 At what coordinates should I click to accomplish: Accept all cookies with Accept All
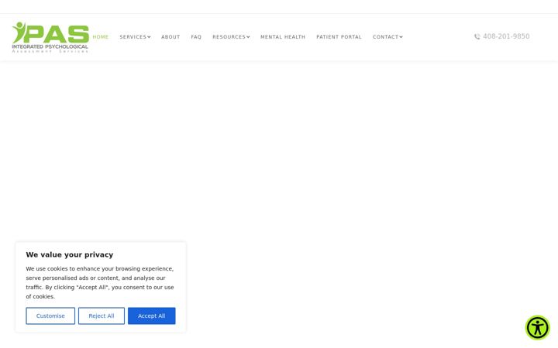[x=152, y=316]
